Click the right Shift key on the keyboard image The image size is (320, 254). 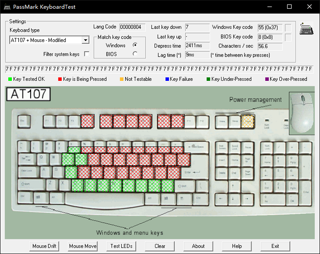pyautogui.click(x=185, y=186)
